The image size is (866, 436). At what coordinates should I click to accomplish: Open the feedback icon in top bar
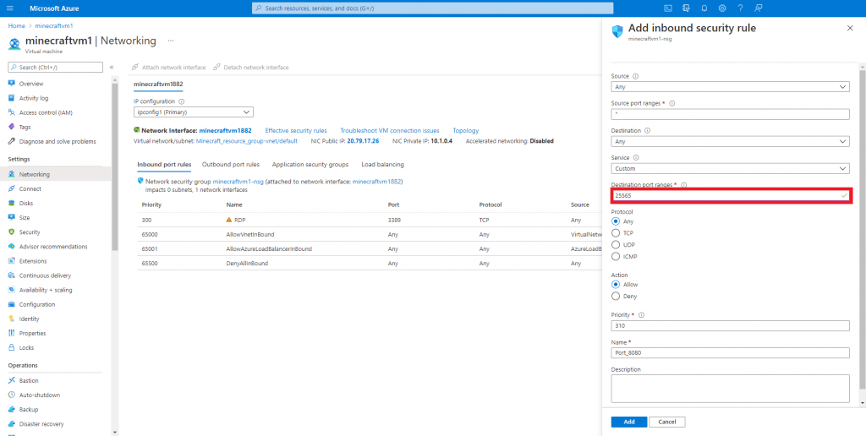click(759, 8)
